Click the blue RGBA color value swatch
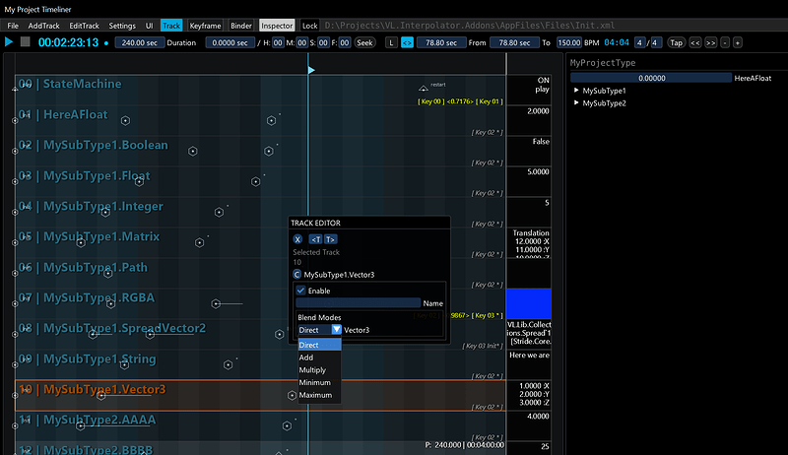The image size is (788, 455). pyautogui.click(x=528, y=304)
